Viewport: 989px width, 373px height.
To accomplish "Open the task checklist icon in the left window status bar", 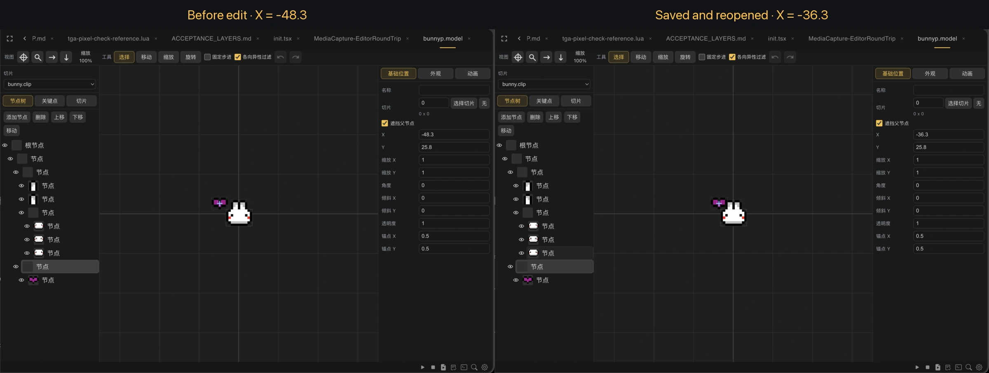I will point(453,367).
